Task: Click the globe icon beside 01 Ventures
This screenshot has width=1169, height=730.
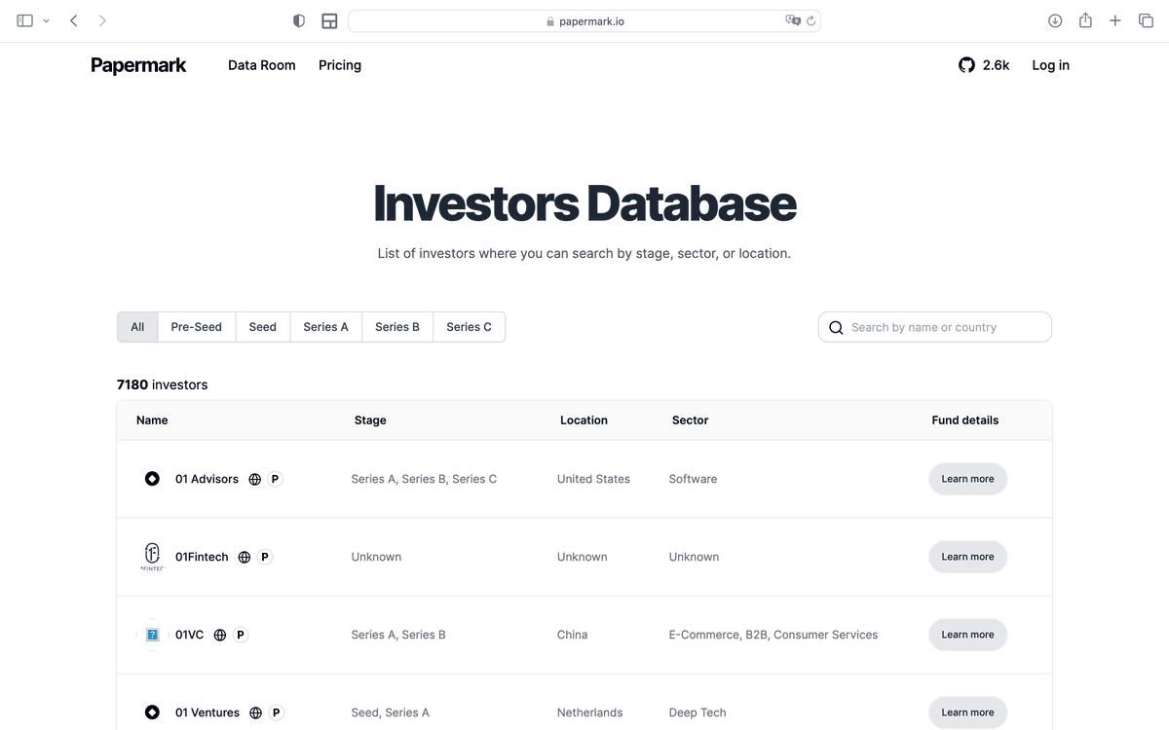Action: tap(255, 712)
